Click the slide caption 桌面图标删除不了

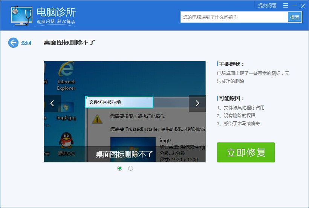pyautogui.click(x=124, y=154)
